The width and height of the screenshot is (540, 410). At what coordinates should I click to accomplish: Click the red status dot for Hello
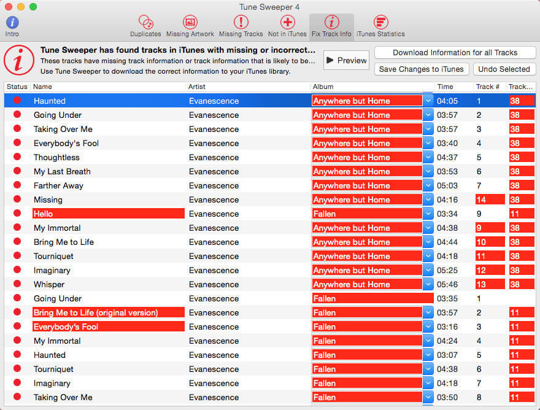(x=17, y=213)
